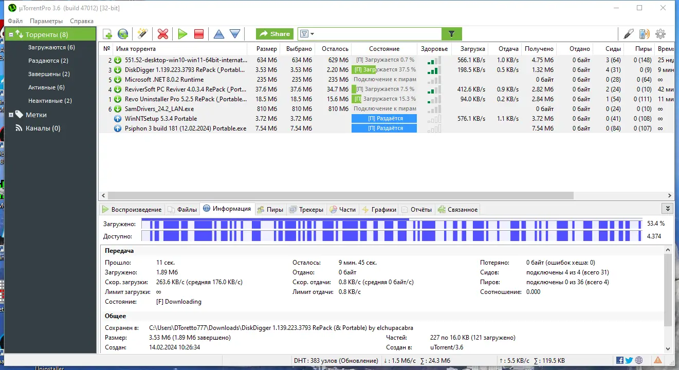Viewport: 679px width, 370px height.
Task: Select the 551.52-desktop-win10-win11 torrent name
Action: pos(186,60)
